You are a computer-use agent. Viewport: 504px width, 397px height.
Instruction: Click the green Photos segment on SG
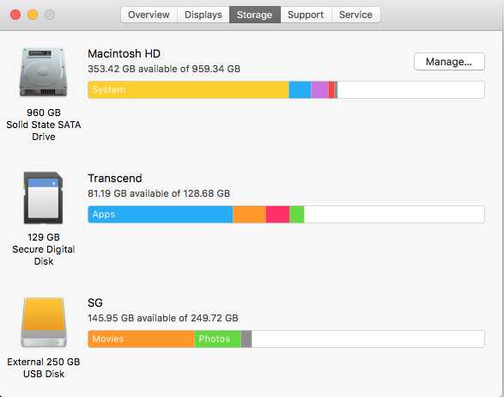pos(217,339)
